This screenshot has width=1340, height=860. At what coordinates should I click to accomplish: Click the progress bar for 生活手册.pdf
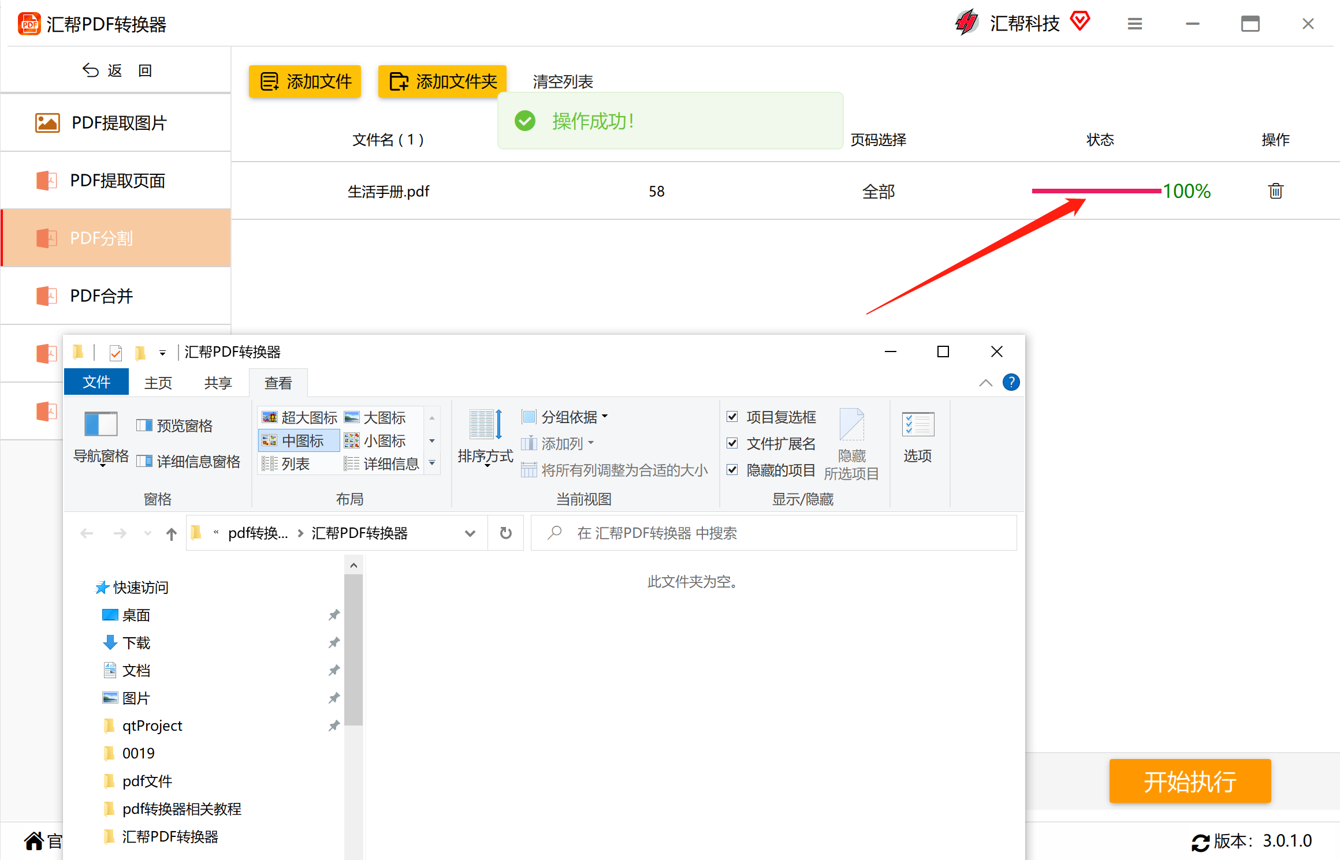point(1096,191)
